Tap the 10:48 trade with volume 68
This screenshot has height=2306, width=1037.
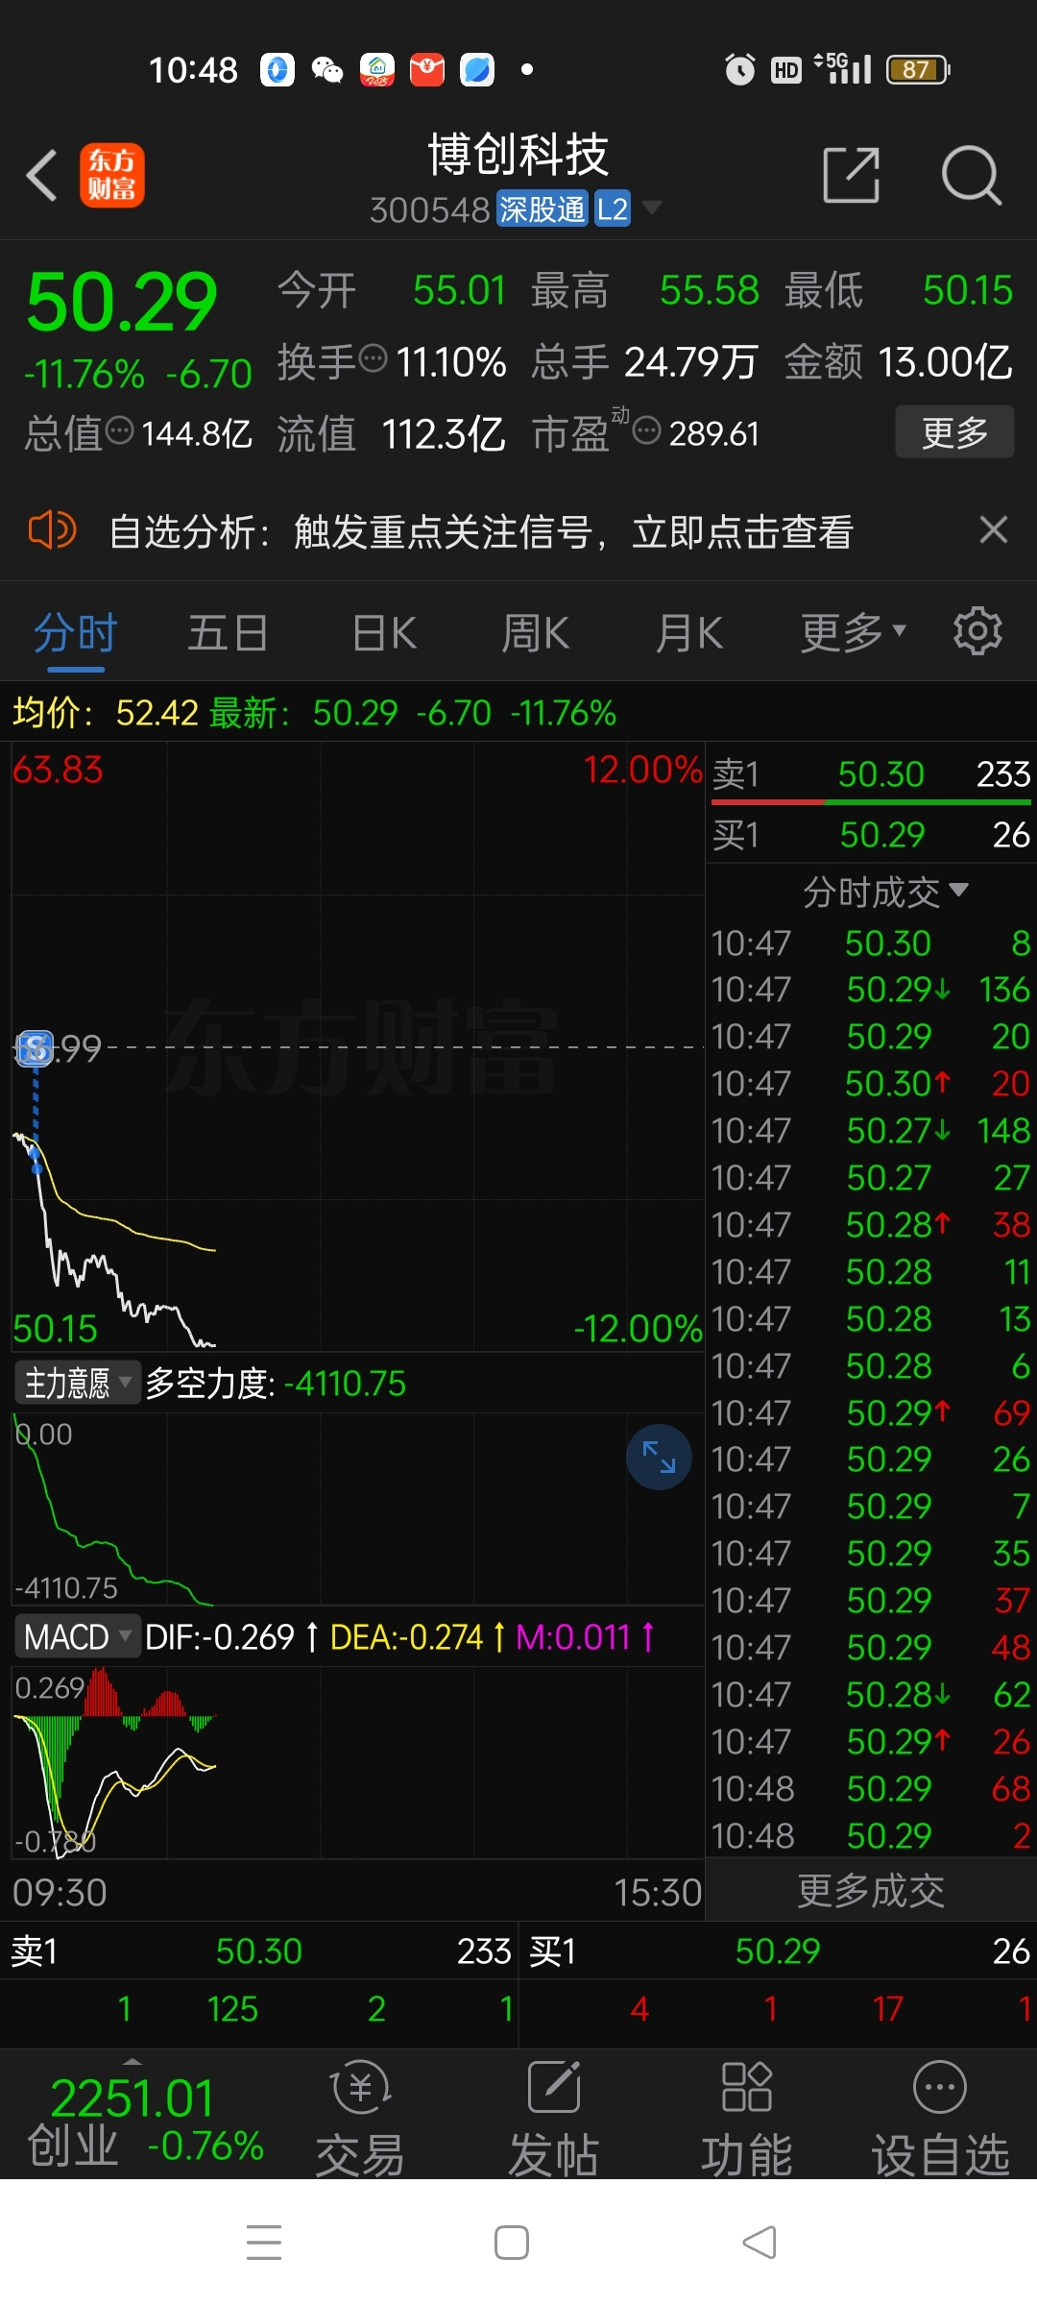click(x=871, y=1789)
